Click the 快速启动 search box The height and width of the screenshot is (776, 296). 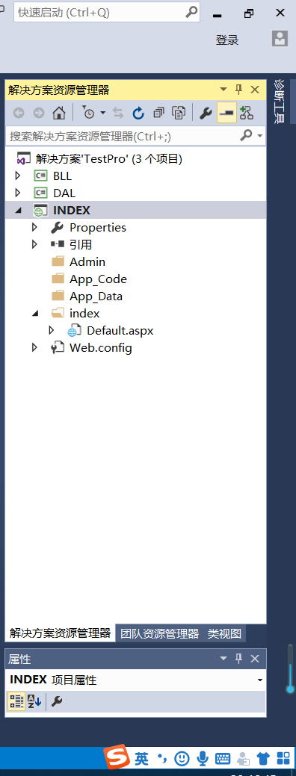(107, 13)
